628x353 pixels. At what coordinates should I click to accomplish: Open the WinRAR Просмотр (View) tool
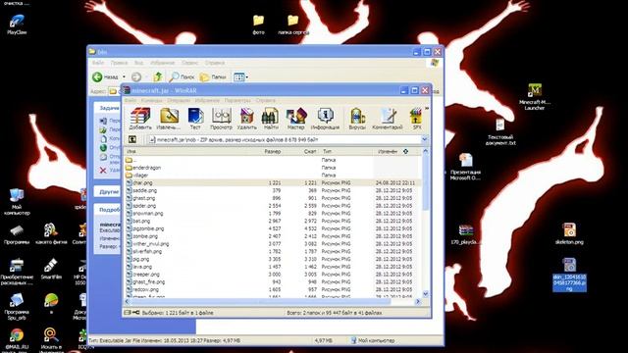pyautogui.click(x=221, y=119)
